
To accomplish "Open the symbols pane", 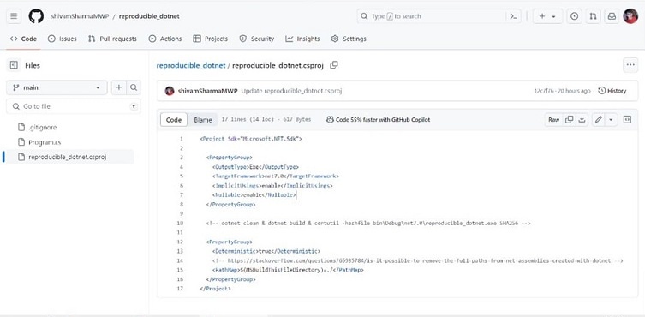I will point(627,119).
